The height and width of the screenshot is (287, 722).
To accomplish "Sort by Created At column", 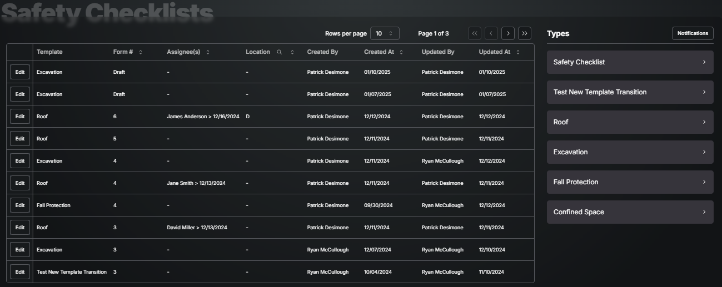I will pyautogui.click(x=401, y=52).
